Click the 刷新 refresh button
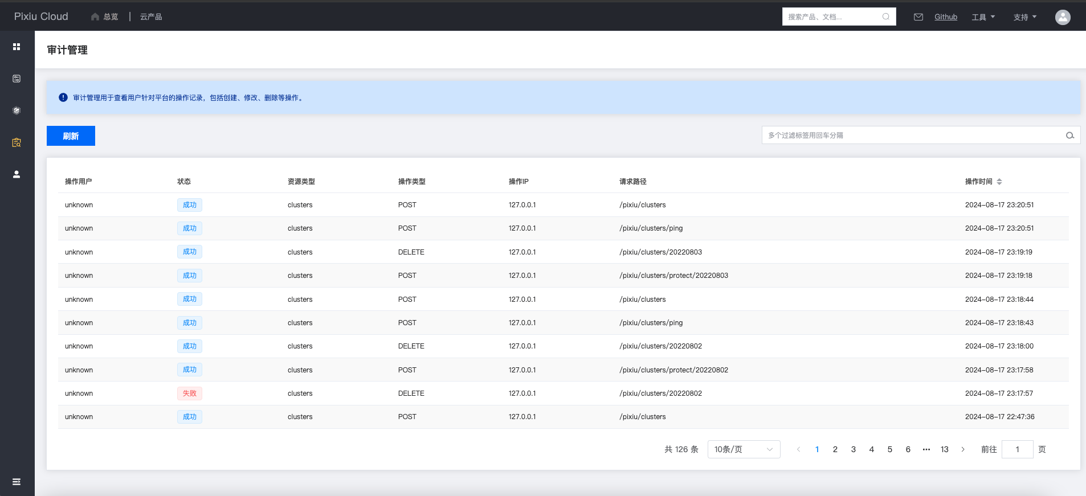The height and width of the screenshot is (496, 1086). coord(71,136)
